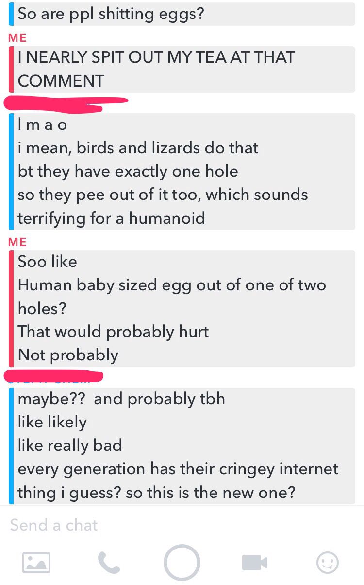Tap the red scribble under 'Not probably'
This screenshot has width=364, height=585.
[53, 376]
